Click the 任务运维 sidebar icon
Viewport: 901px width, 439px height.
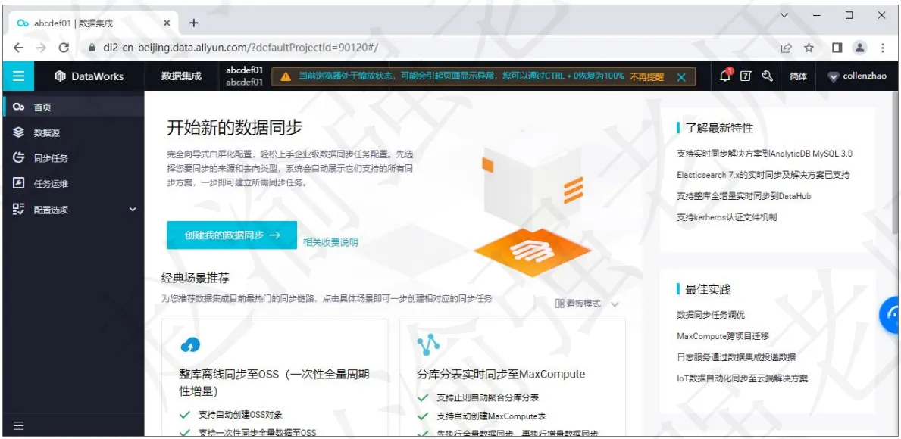point(18,184)
